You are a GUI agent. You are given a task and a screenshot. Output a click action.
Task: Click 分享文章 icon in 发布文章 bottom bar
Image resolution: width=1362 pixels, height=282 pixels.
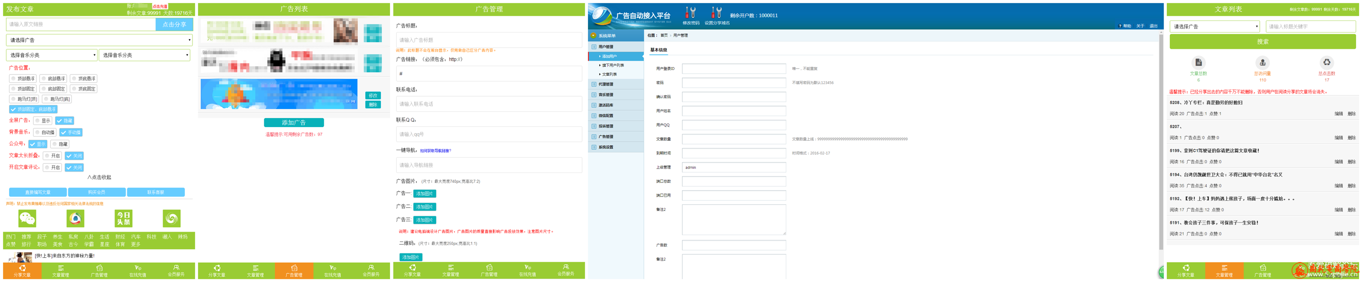(22, 268)
